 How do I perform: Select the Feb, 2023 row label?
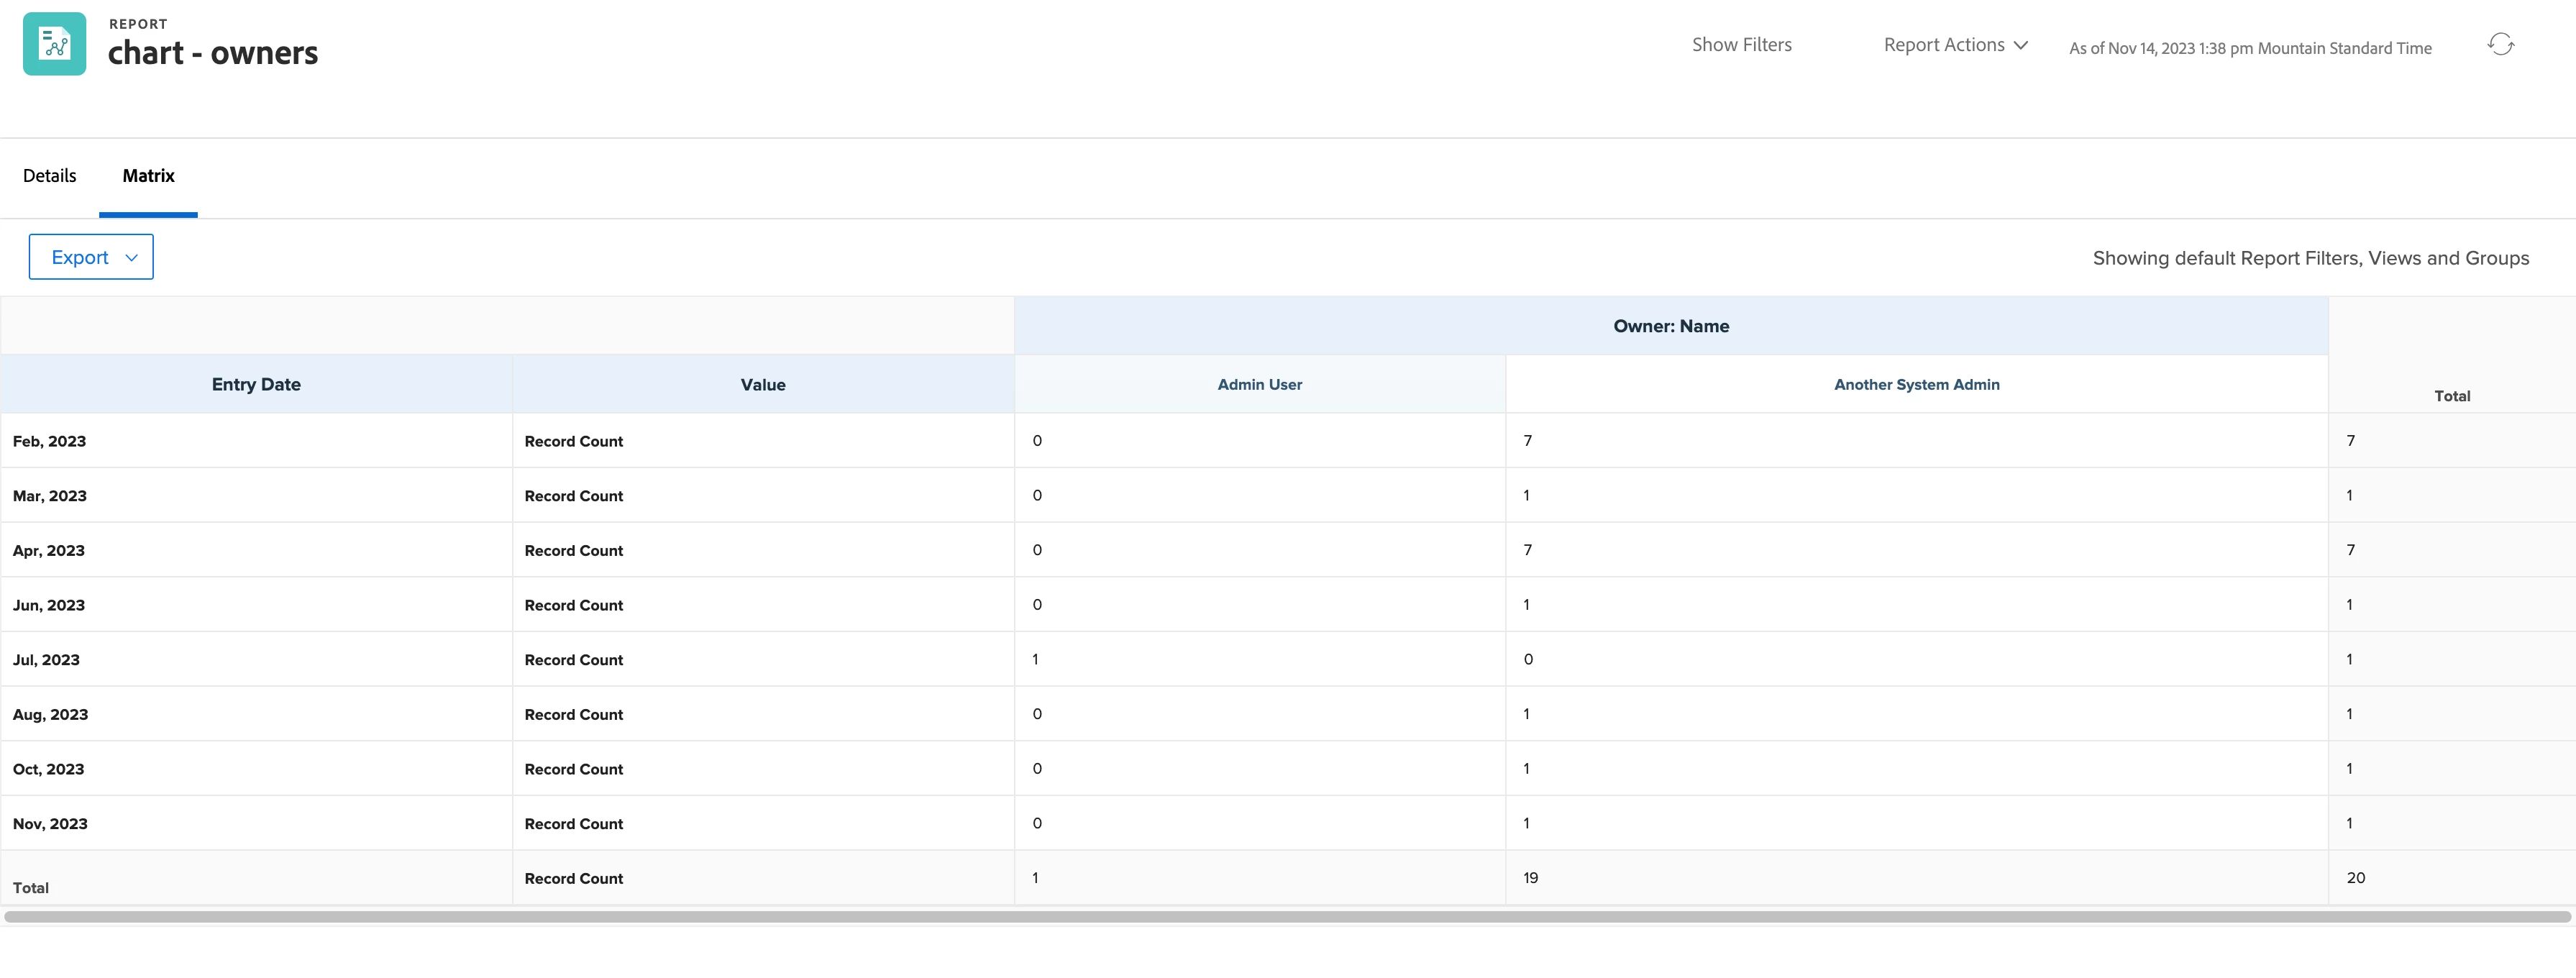(49, 441)
